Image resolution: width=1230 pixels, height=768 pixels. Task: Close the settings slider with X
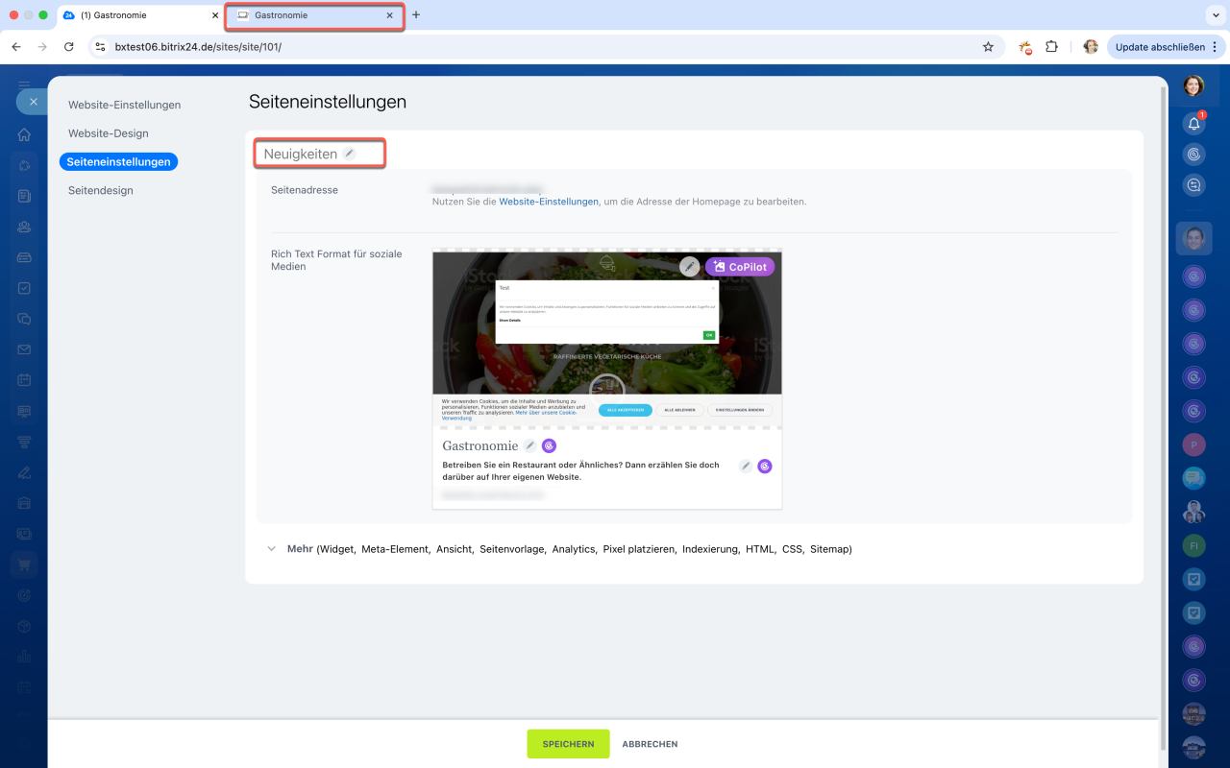click(33, 101)
